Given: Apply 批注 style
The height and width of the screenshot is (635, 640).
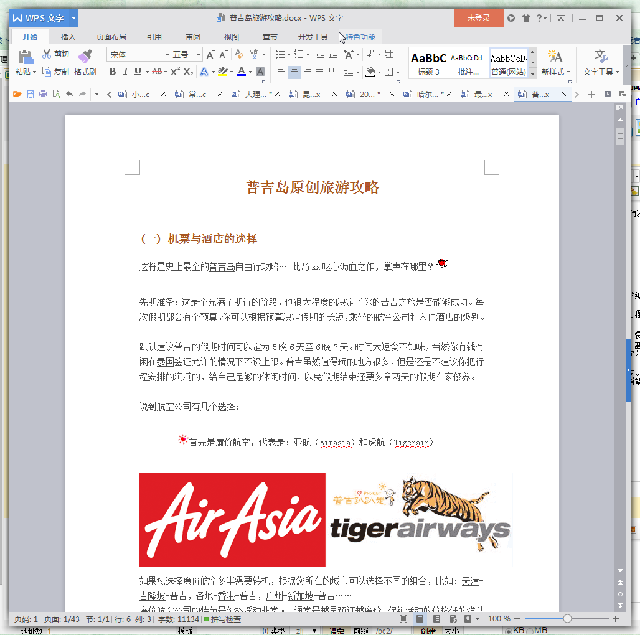Looking at the screenshot, I should [x=468, y=63].
